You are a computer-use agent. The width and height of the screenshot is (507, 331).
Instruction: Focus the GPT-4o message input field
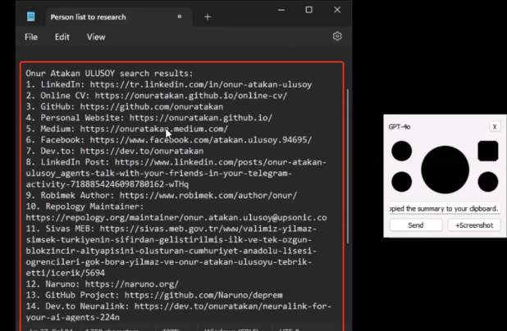tap(443, 208)
